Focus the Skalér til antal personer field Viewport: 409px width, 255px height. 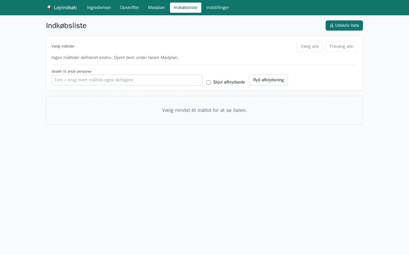127,80
